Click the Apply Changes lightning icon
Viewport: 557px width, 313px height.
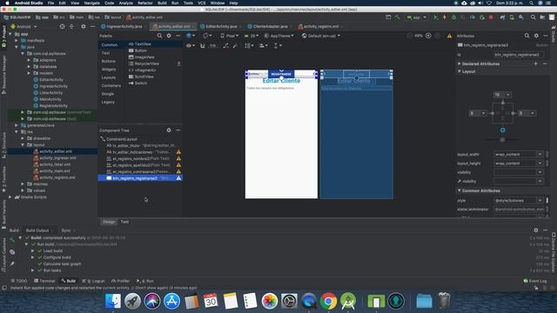[444, 17]
